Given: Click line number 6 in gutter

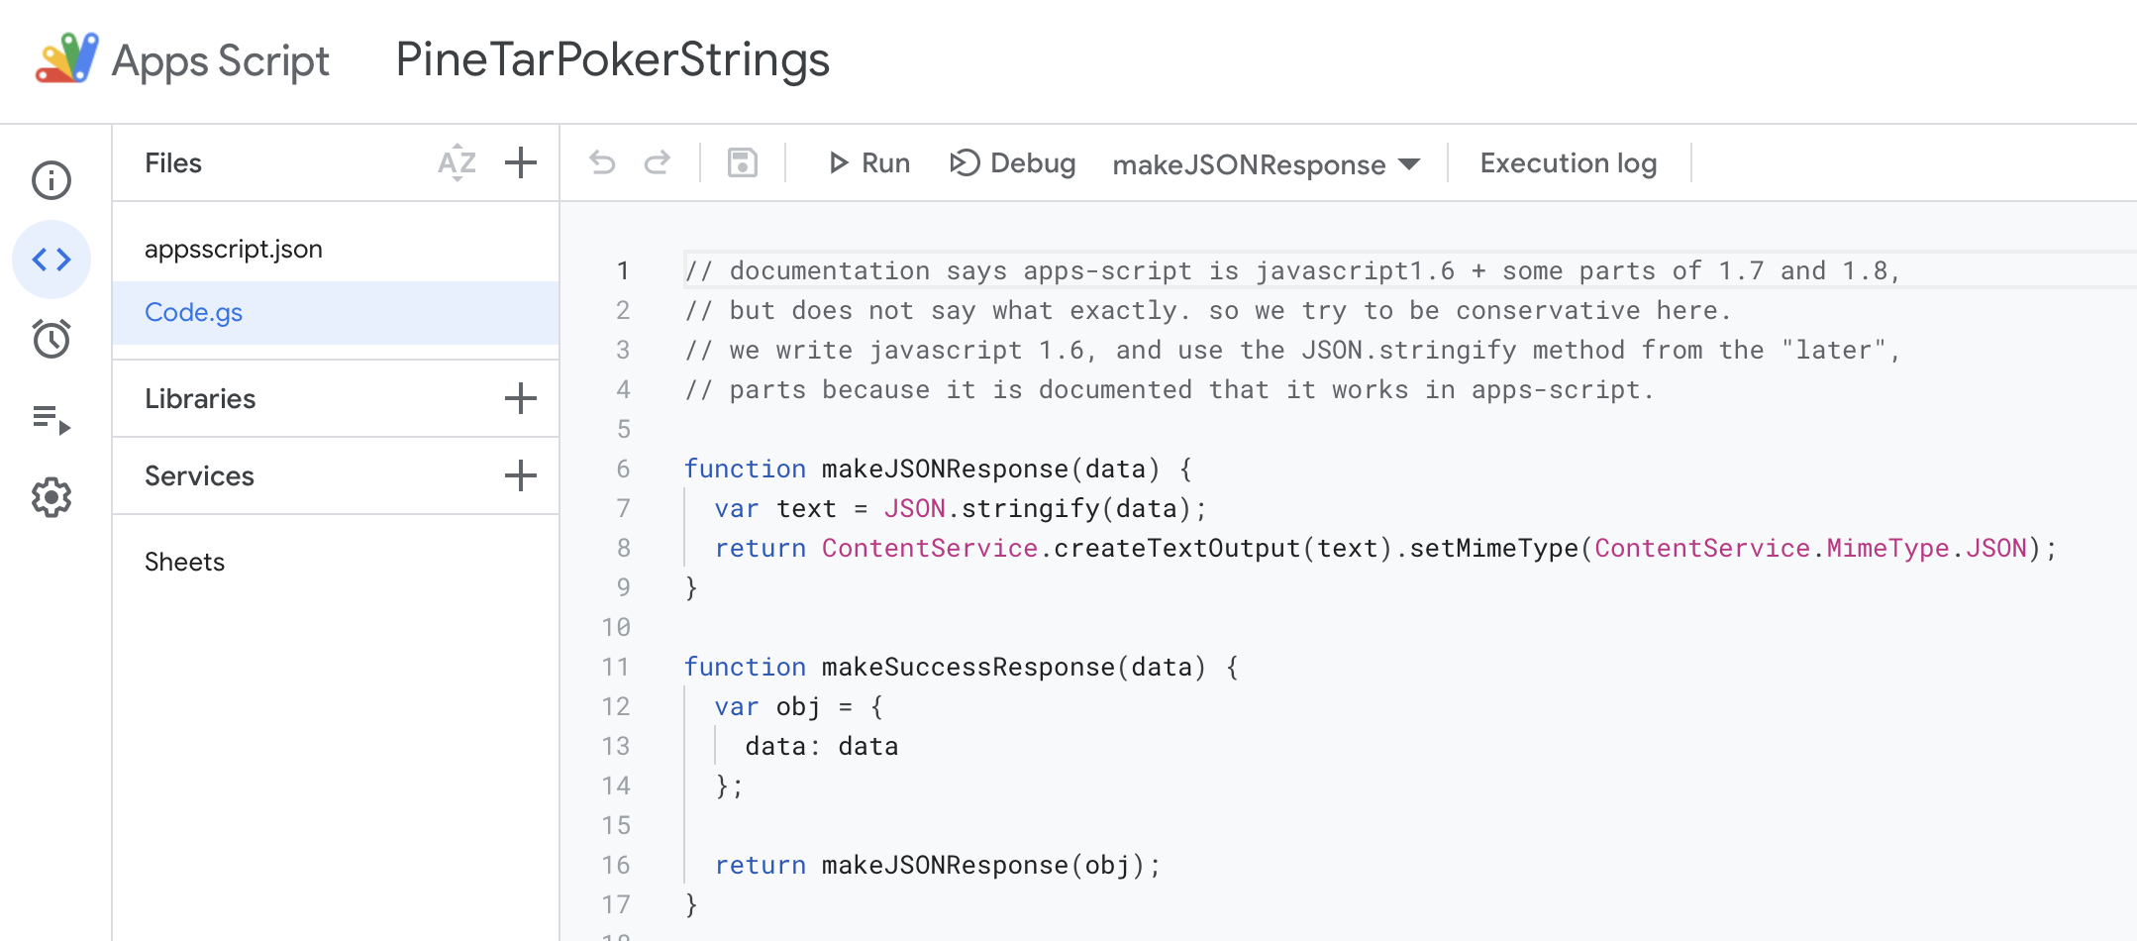Looking at the screenshot, I should 623,469.
